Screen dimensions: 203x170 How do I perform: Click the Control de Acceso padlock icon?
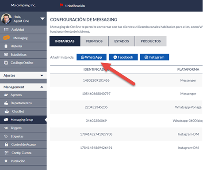point(6,144)
